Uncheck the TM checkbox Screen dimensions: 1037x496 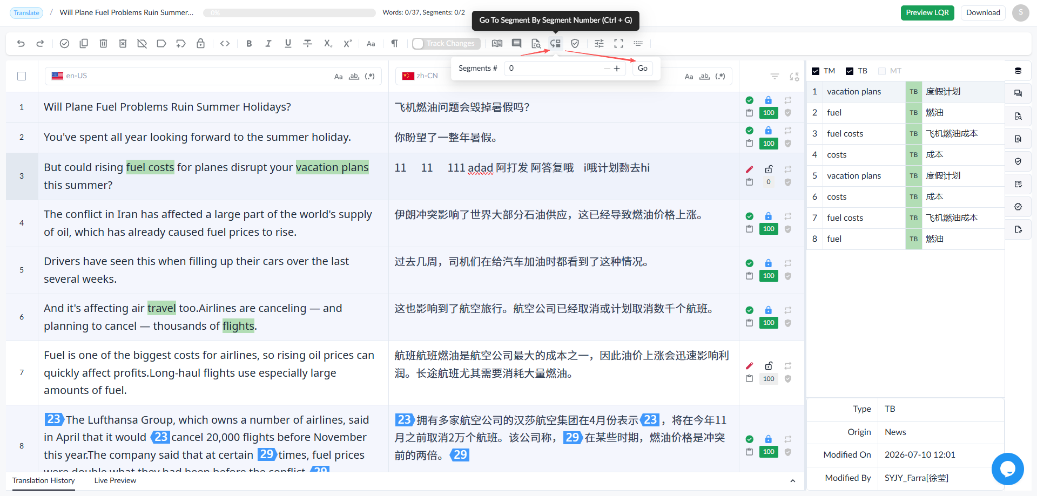tap(816, 71)
